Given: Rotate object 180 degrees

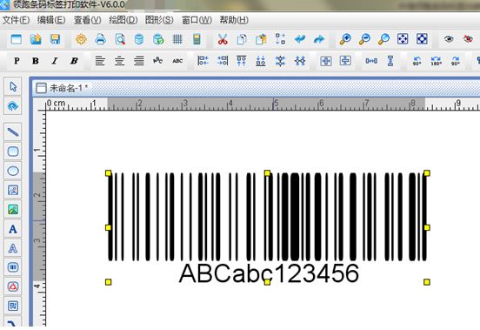Looking at the screenshot, I should tap(436, 61).
